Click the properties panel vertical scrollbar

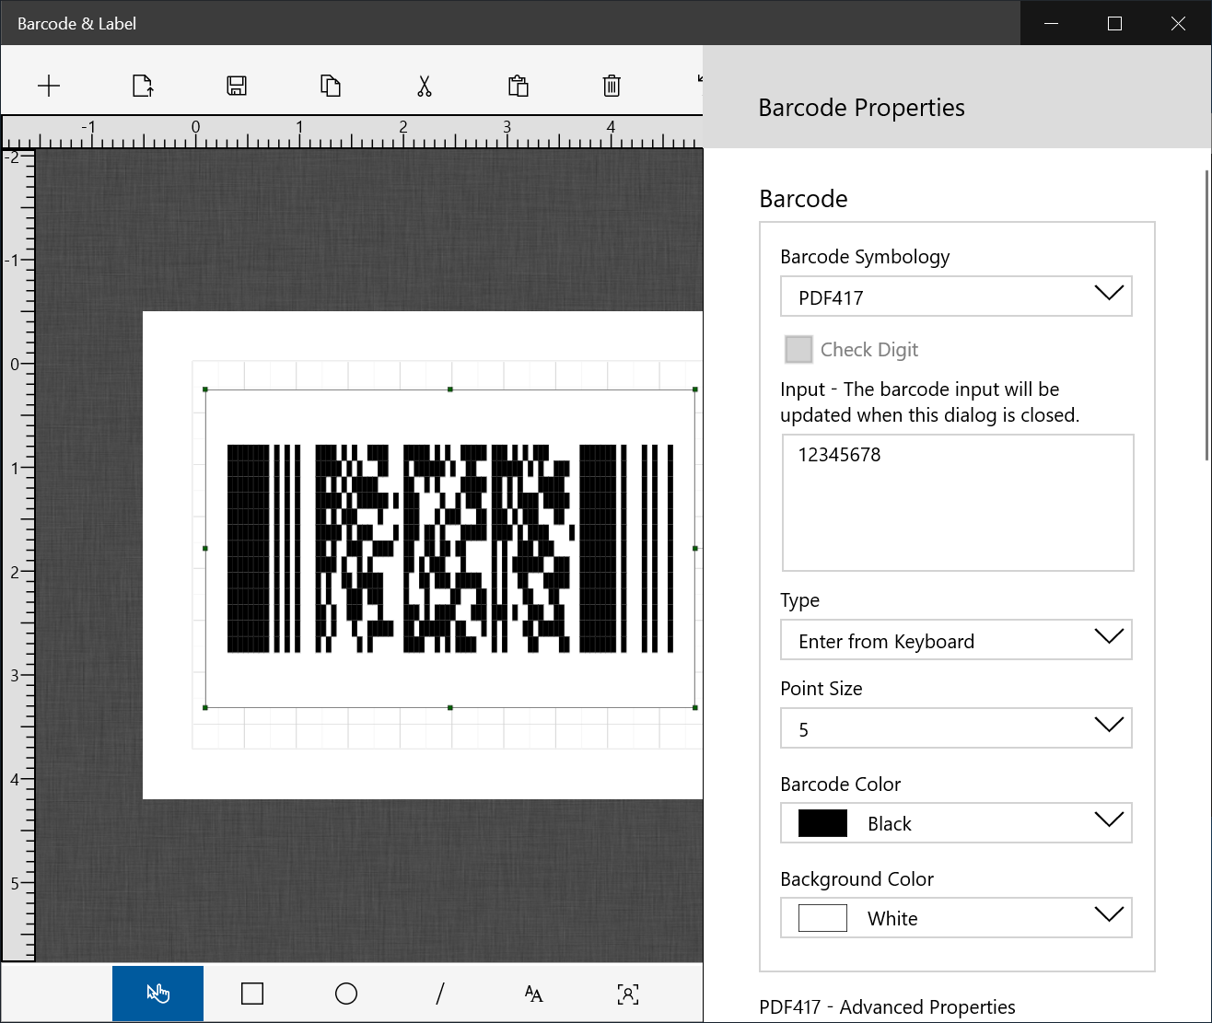1207,315
